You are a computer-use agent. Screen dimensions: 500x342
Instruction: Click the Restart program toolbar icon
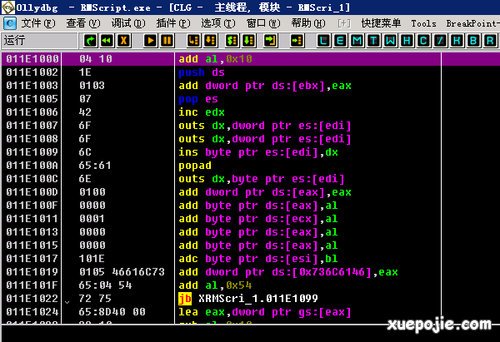click(x=91, y=41)
